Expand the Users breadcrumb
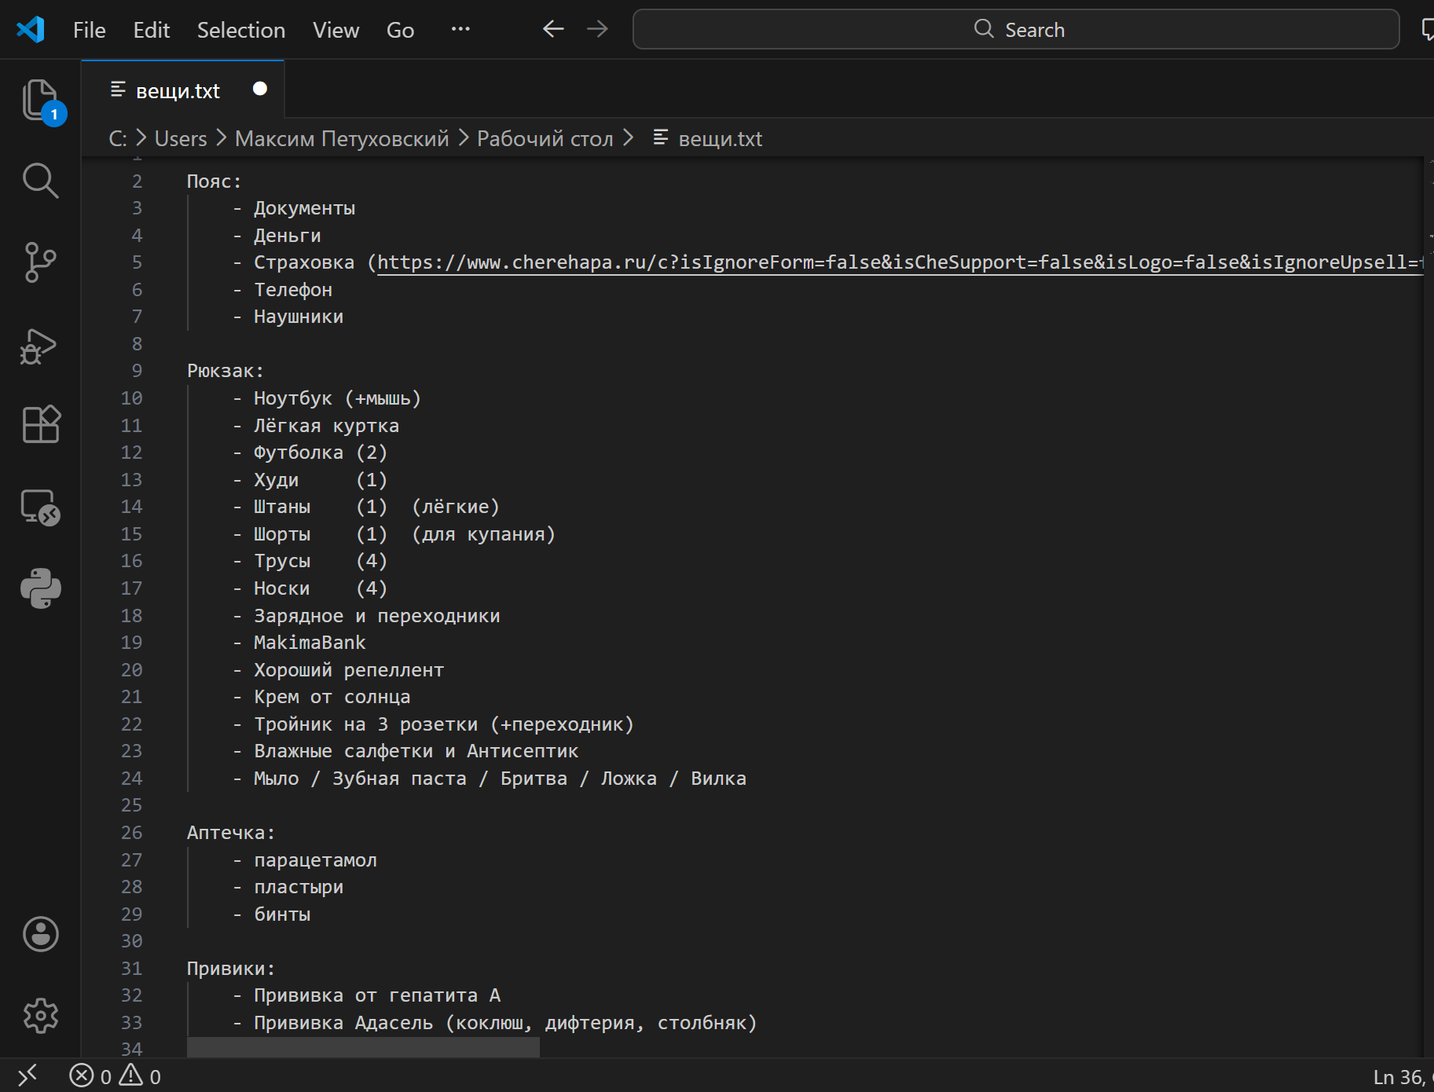The image size is (1434, 1092). [181, 139]
